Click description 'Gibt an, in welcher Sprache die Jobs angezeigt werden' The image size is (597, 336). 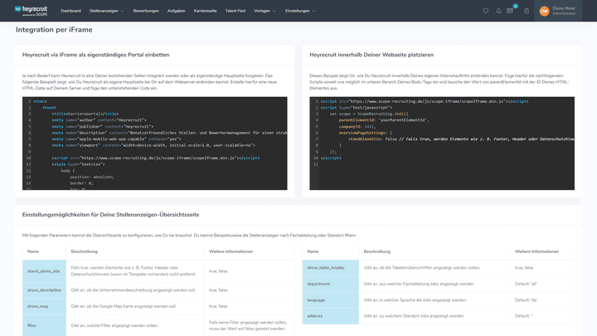(x=415, y=300)
